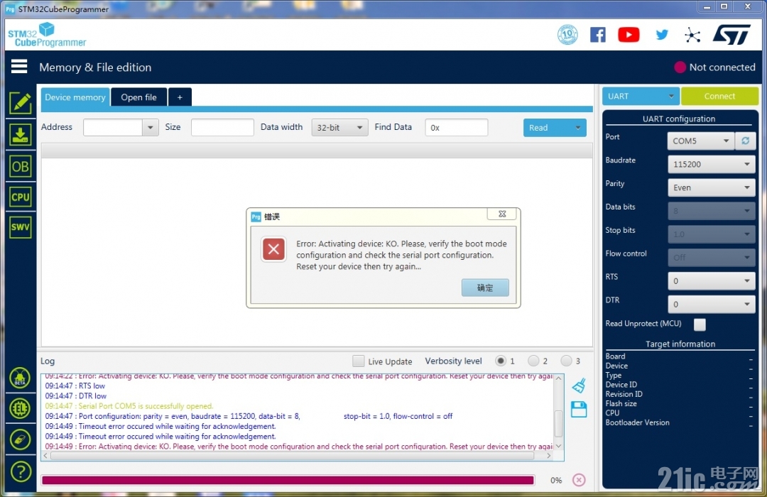Click the log vertical scrollbar thumb
767x497 pixels.
(558, 424)
